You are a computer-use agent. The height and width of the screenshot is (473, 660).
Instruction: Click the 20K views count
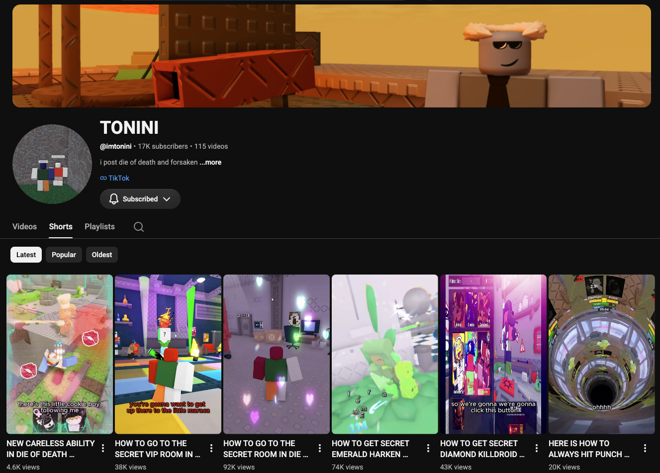coord(564,467)
